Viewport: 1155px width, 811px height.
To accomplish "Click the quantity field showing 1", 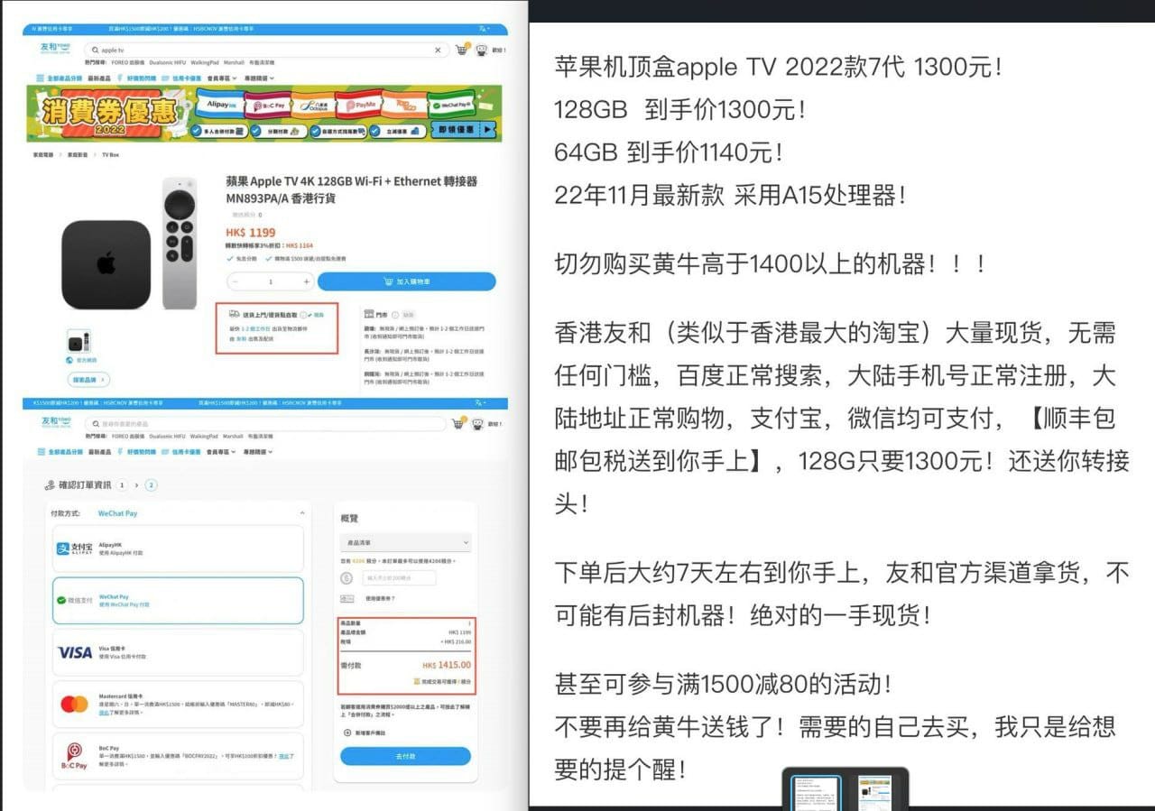I will pos(271,281).
